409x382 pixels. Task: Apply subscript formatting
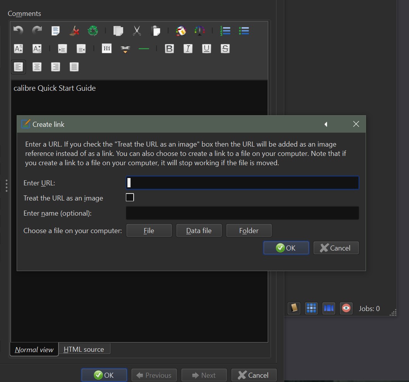click(x=37, y=48)
